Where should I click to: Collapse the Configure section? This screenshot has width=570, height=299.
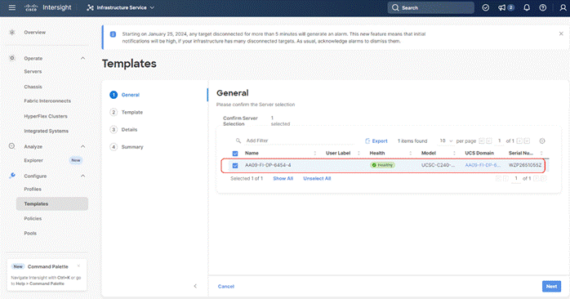point(82,176)
